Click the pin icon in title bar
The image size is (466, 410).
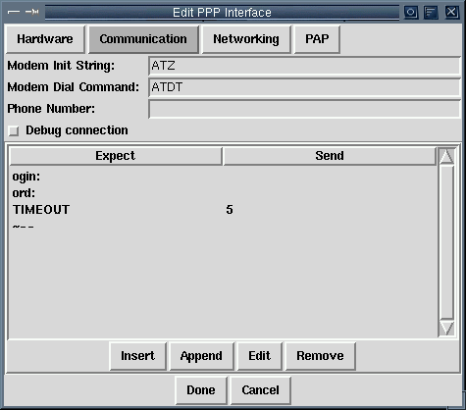point(32,12)
